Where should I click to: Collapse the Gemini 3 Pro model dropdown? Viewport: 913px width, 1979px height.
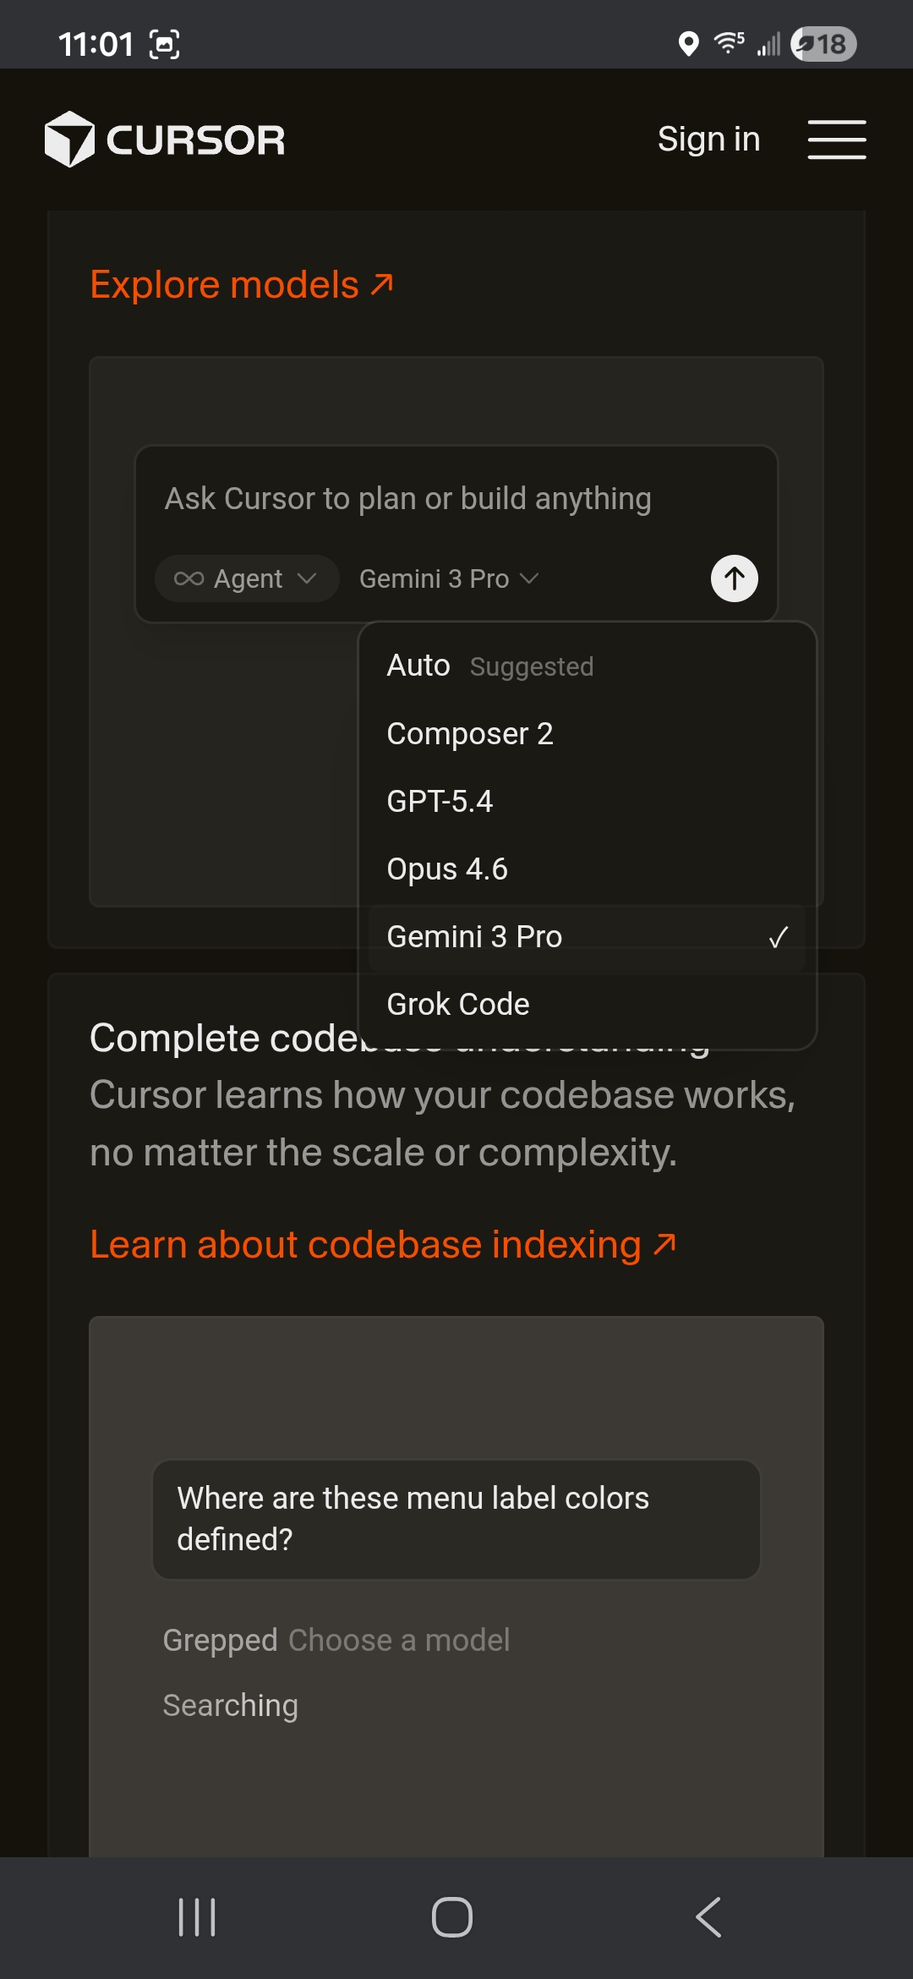449,578
